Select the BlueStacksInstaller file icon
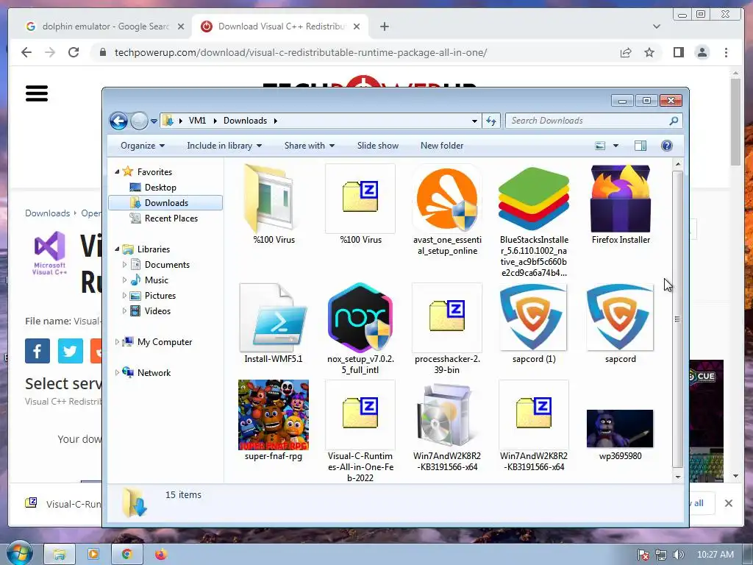The height and width of the screenshot is (565, 753). (x=534, y=199)
